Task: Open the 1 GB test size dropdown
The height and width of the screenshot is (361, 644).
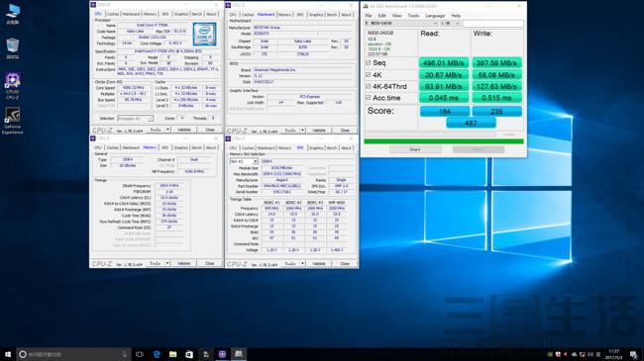Action: click(x=450, y=24)
